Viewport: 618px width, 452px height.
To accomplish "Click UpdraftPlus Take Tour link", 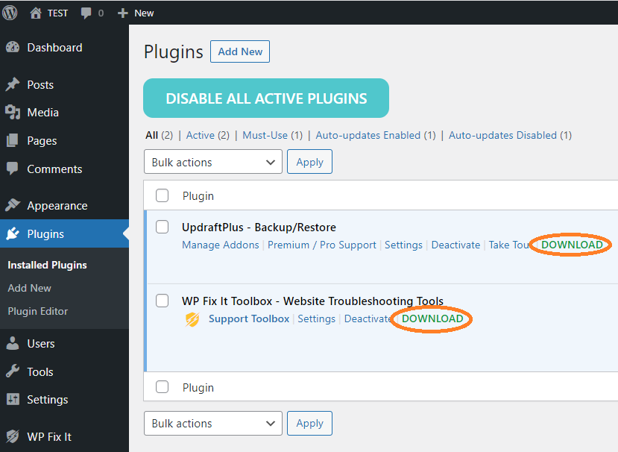I will 509,245.
